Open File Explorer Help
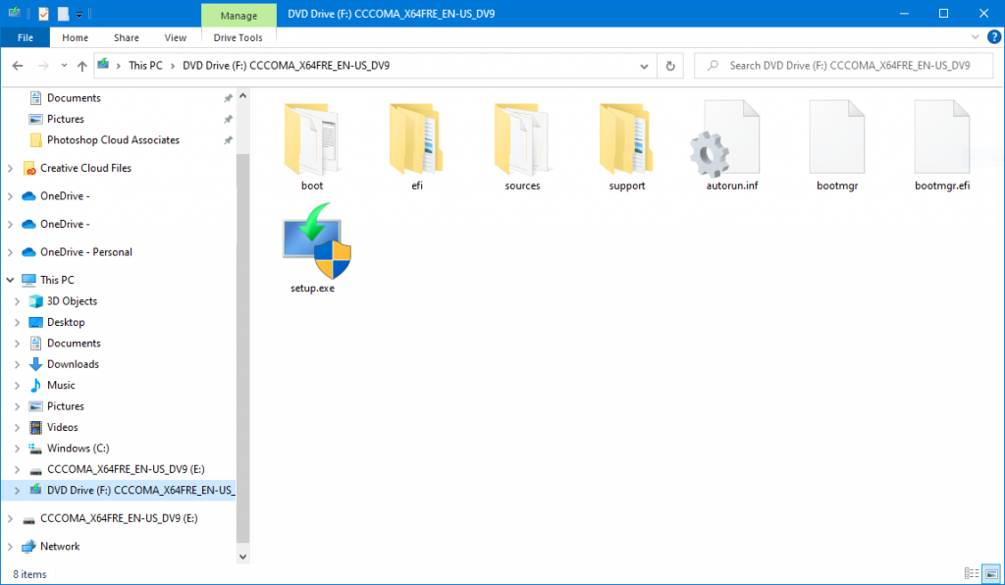Image resolution: width=1005 pixels, height=585 pixels. pos(994,37)
